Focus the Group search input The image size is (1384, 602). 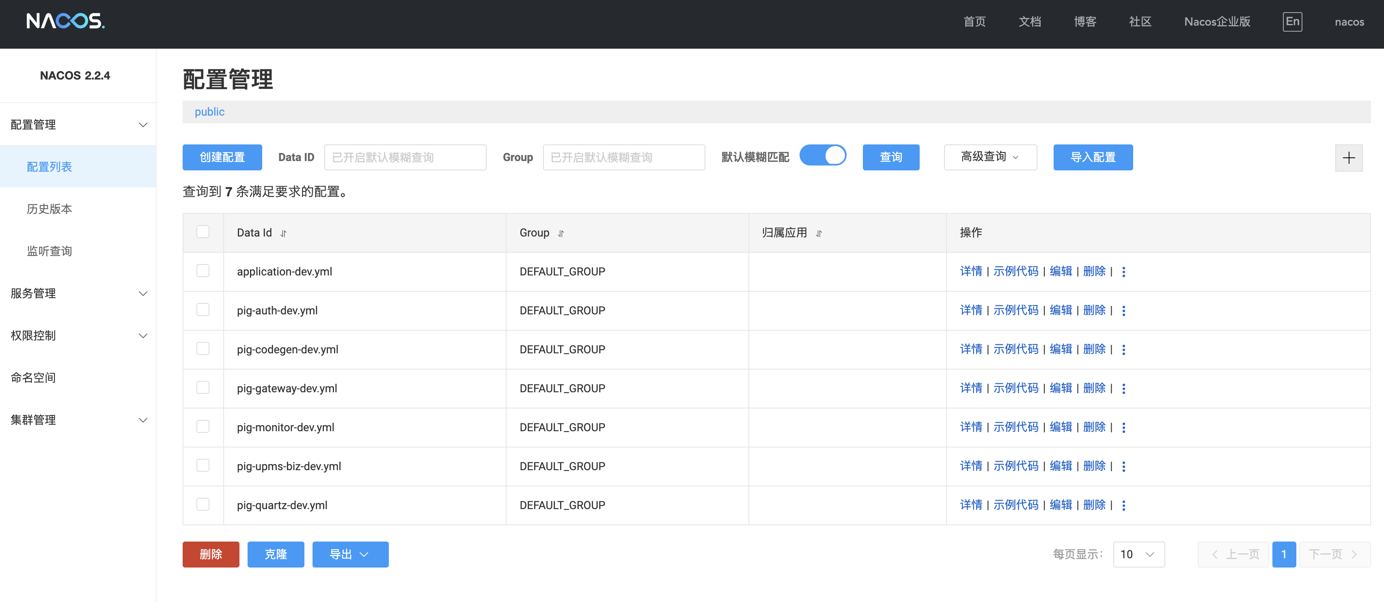click(x=624, y=157)
